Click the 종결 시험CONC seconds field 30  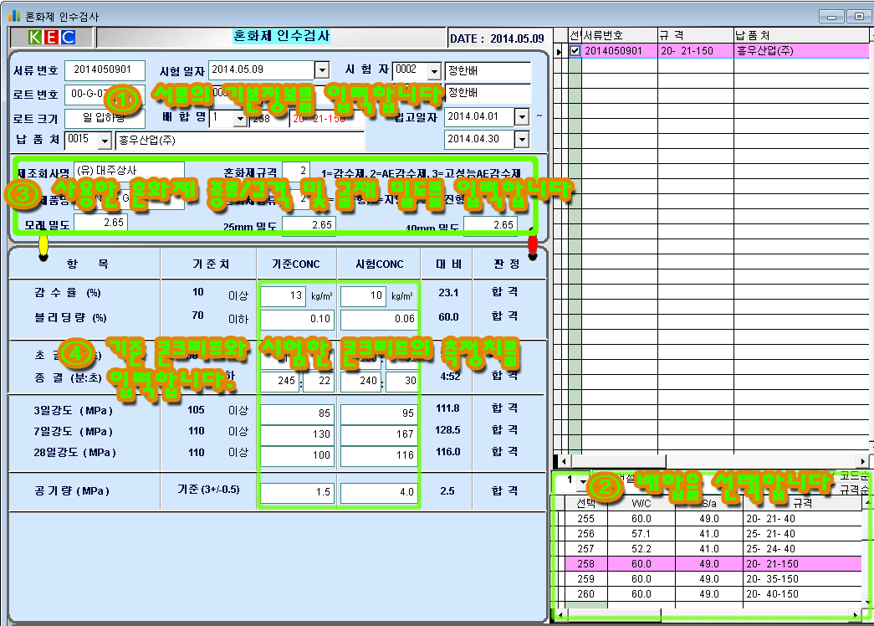[401, 381]
